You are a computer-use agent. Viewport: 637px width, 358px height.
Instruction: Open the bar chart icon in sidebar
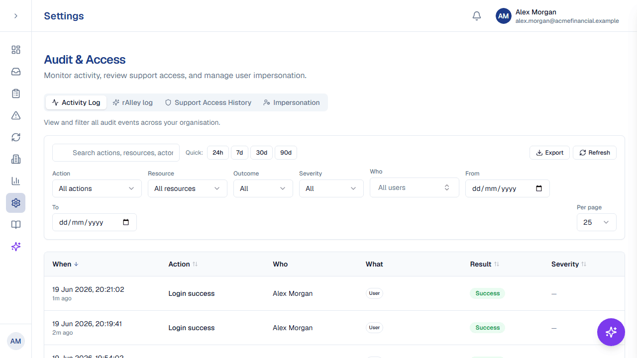(x=16, y=181)
